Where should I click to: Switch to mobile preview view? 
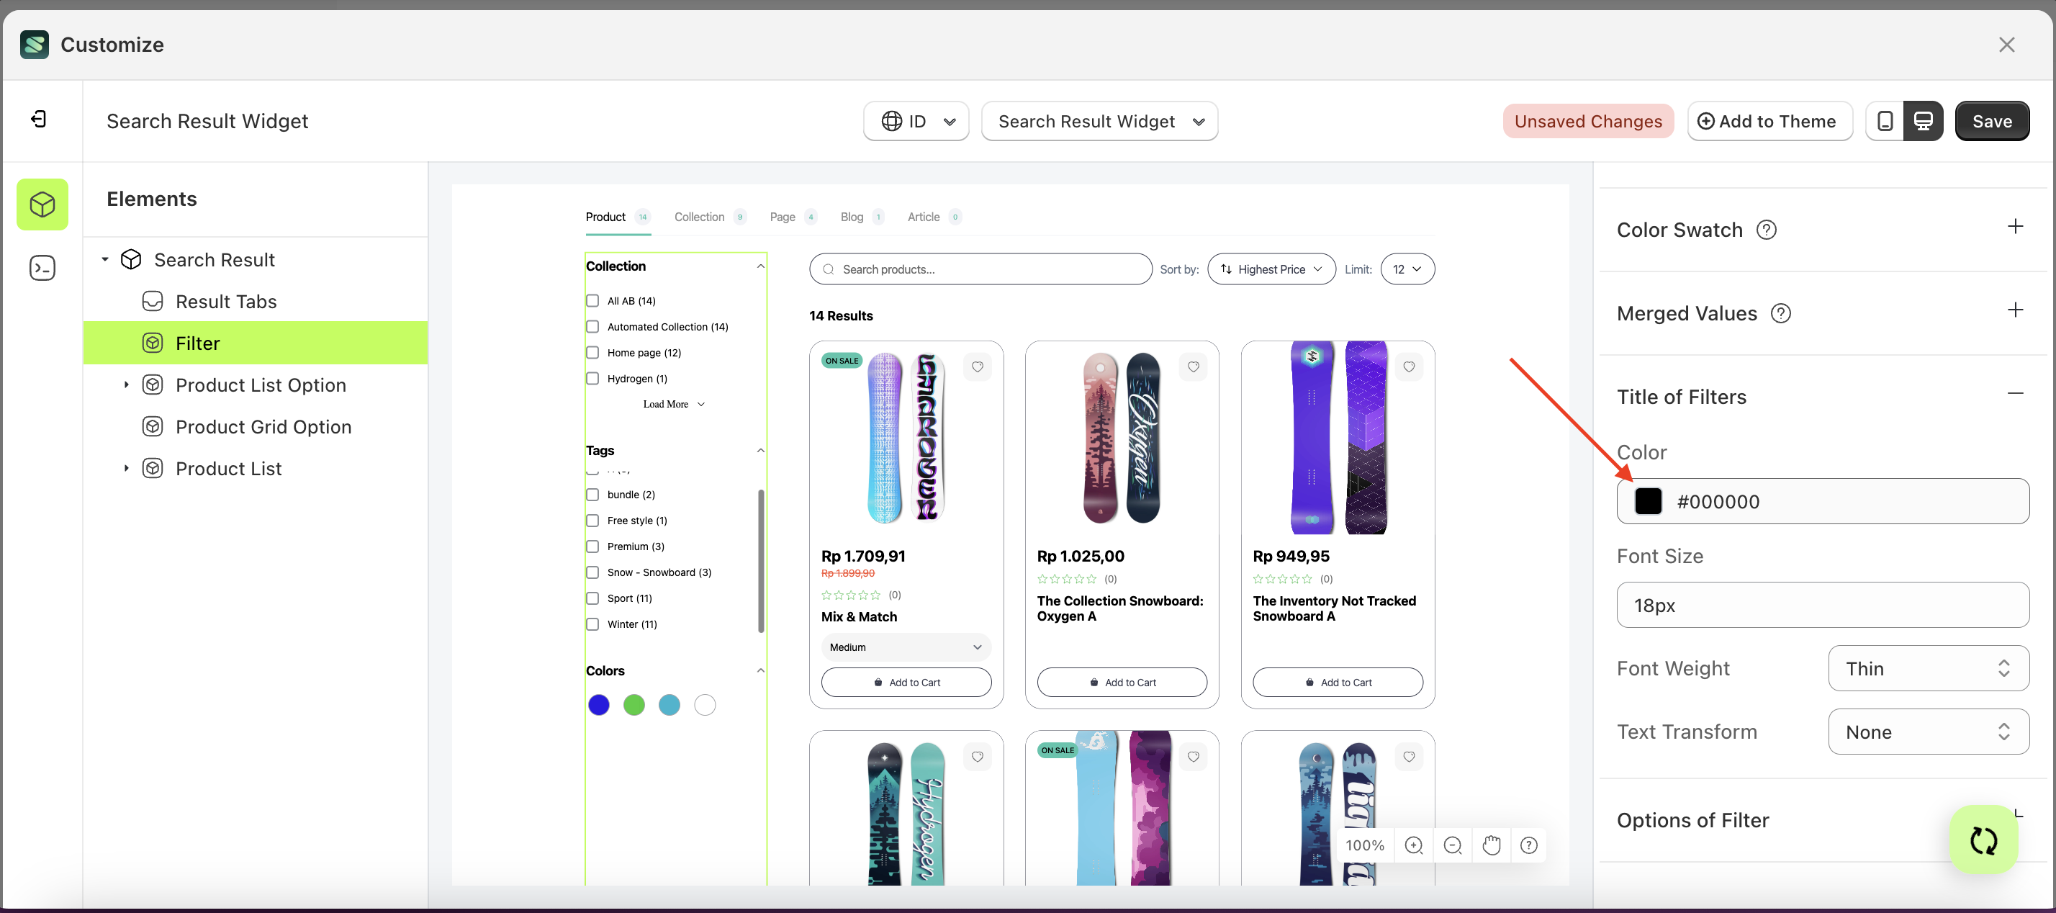(1885, 120)
